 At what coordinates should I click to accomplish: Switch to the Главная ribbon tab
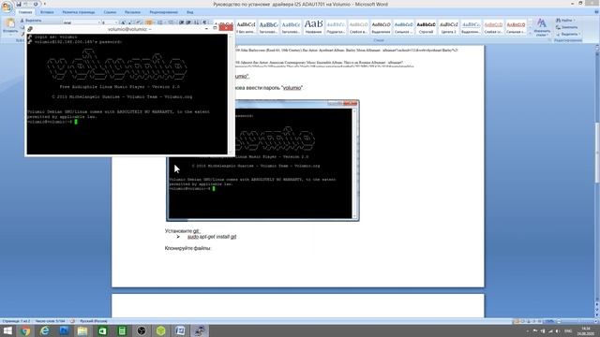click(x=25, y=12)
